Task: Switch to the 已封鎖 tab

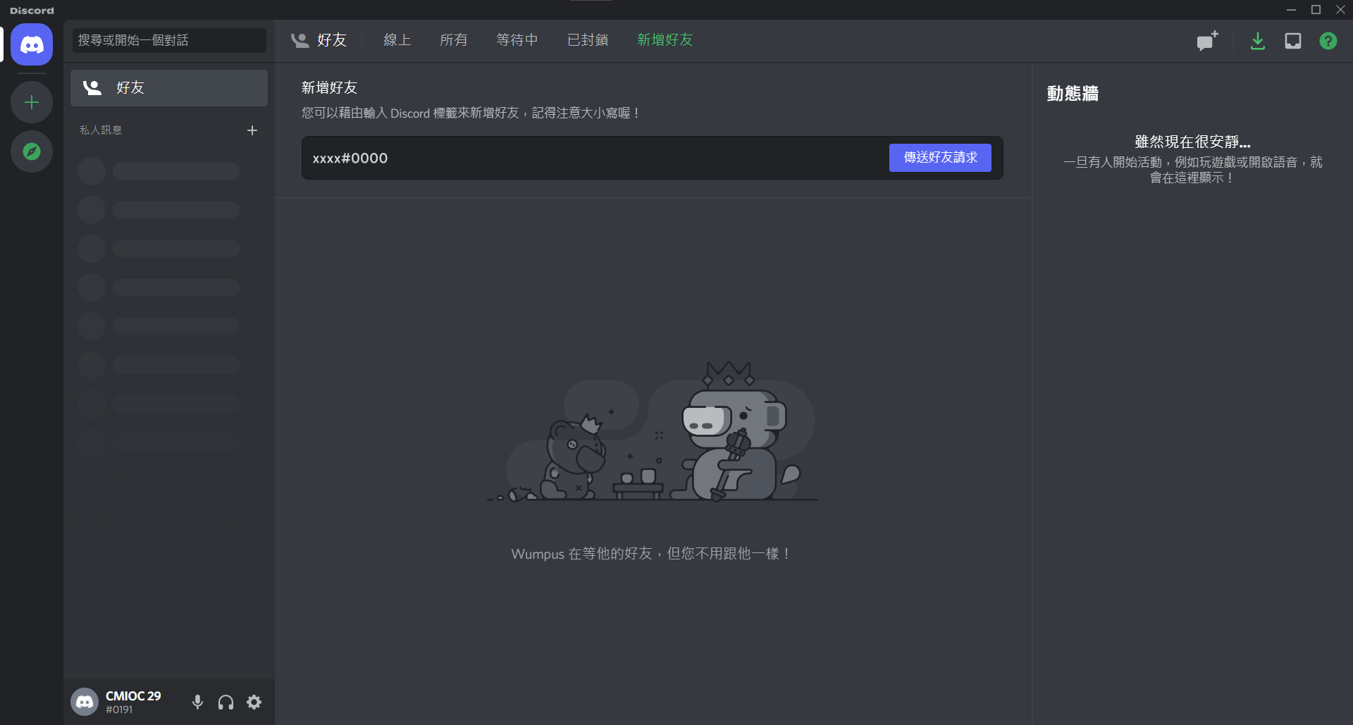Action: 588,40
